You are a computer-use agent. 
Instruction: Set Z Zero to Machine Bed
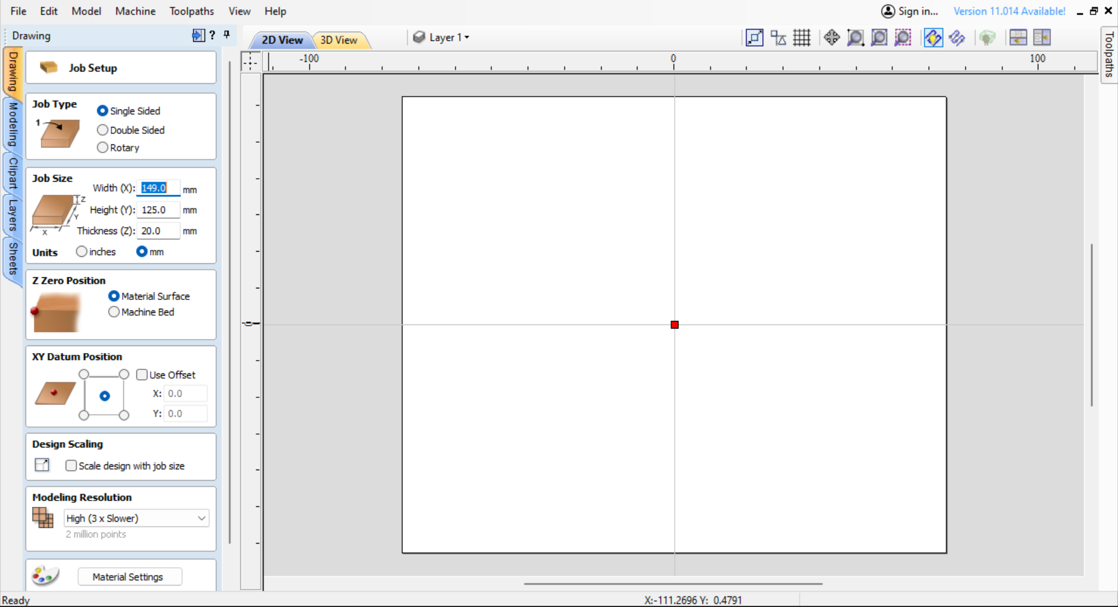(x=114, y=312)
